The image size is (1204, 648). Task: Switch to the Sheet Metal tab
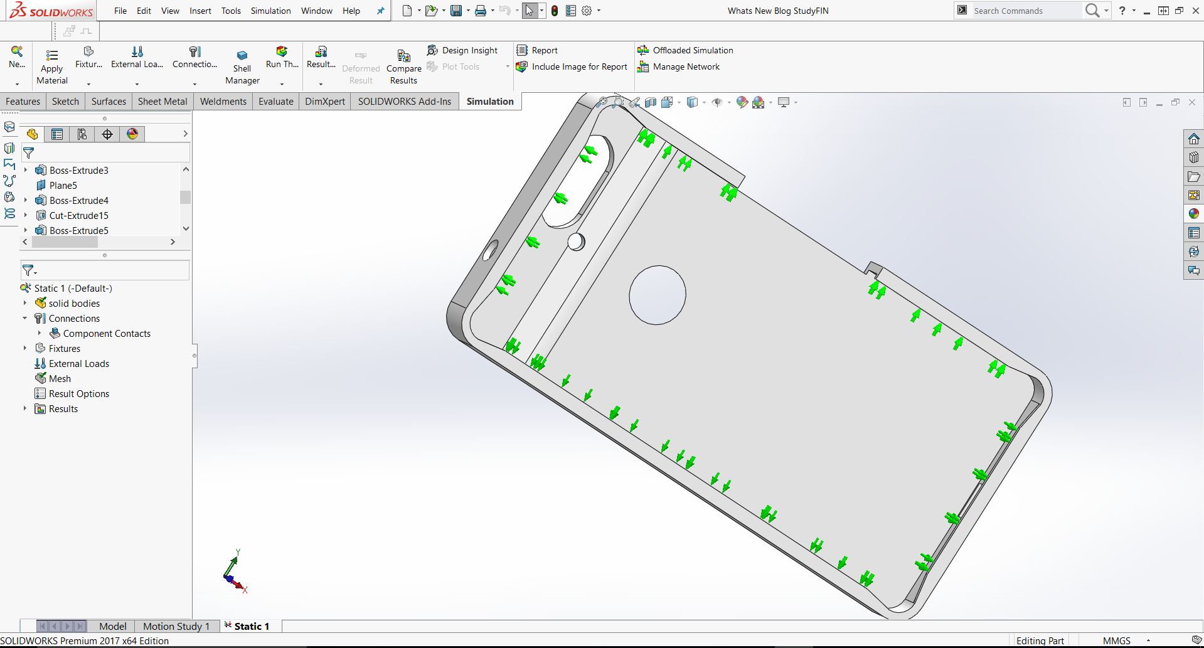162,102
